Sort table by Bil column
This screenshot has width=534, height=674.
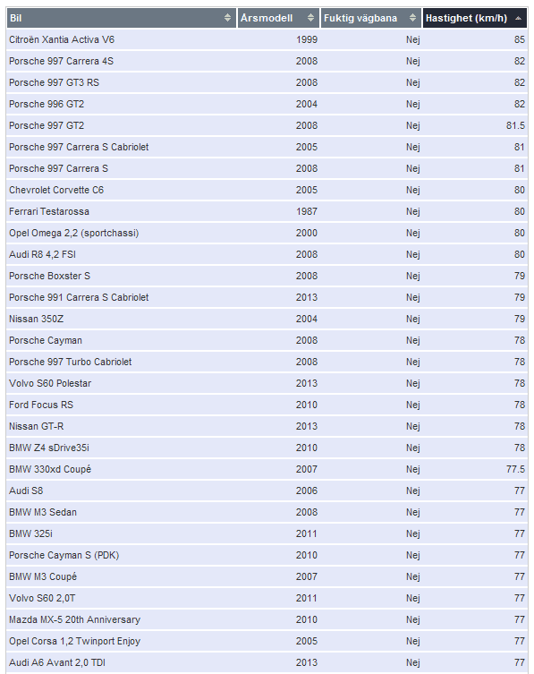[x=121, y=18]
